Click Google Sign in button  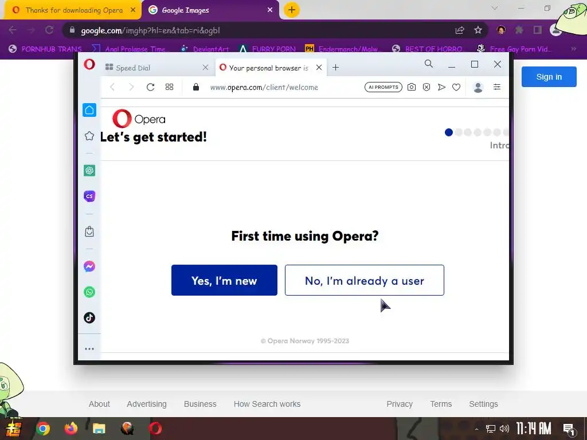[x=549, y=77]
